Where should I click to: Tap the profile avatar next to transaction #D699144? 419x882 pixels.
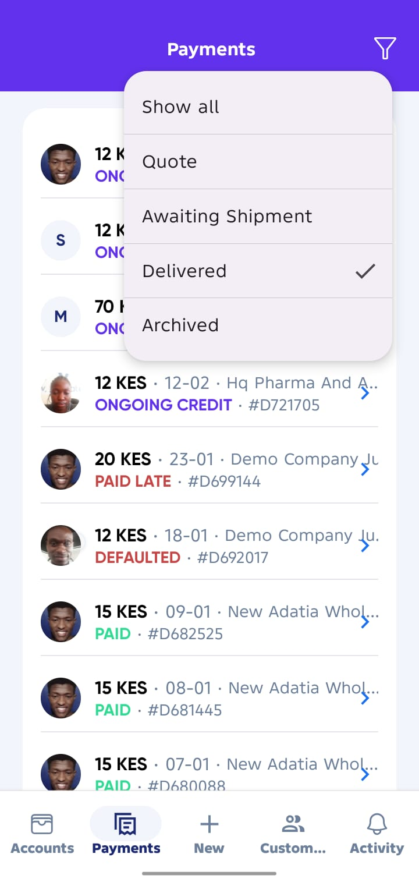(61, 469)
